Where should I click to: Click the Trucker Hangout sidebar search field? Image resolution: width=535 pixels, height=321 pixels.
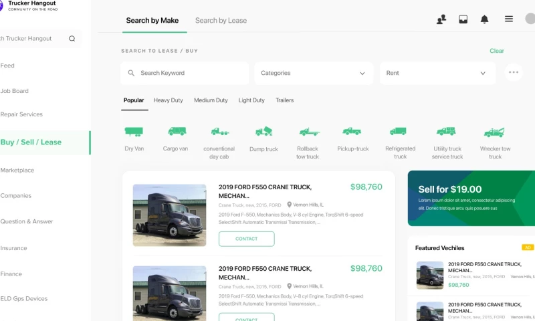(x=40, y=39)
